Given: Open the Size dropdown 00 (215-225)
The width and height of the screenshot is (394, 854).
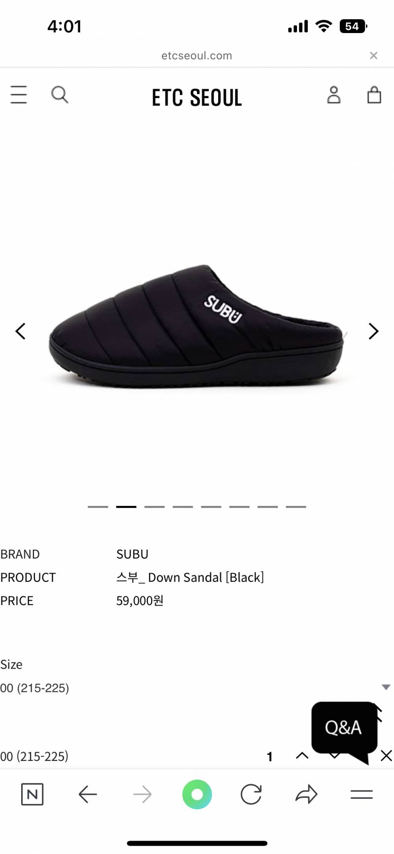Looking at the screenshot, I should point(197,688).
